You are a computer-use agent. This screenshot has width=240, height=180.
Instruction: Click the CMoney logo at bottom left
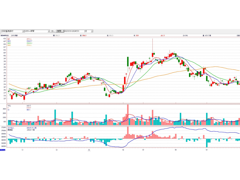point(3,150)
